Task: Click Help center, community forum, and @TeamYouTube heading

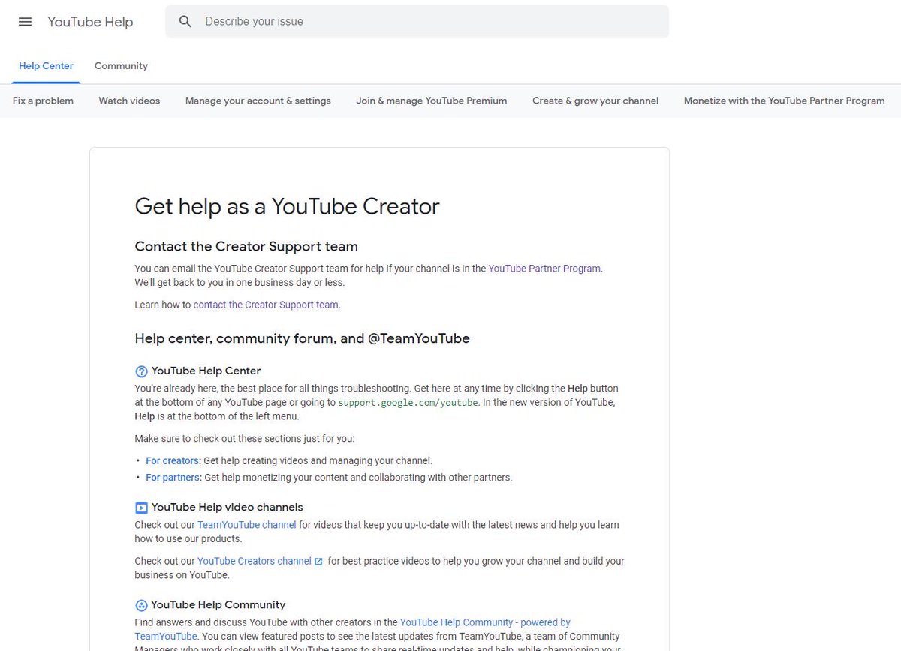Action: [302, 338]
